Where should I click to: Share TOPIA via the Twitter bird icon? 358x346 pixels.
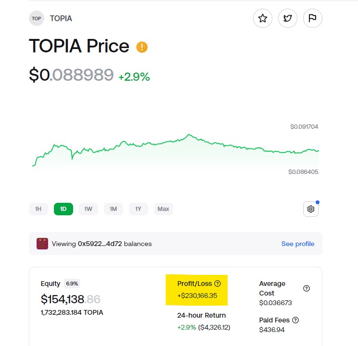(x=288, y=18)
